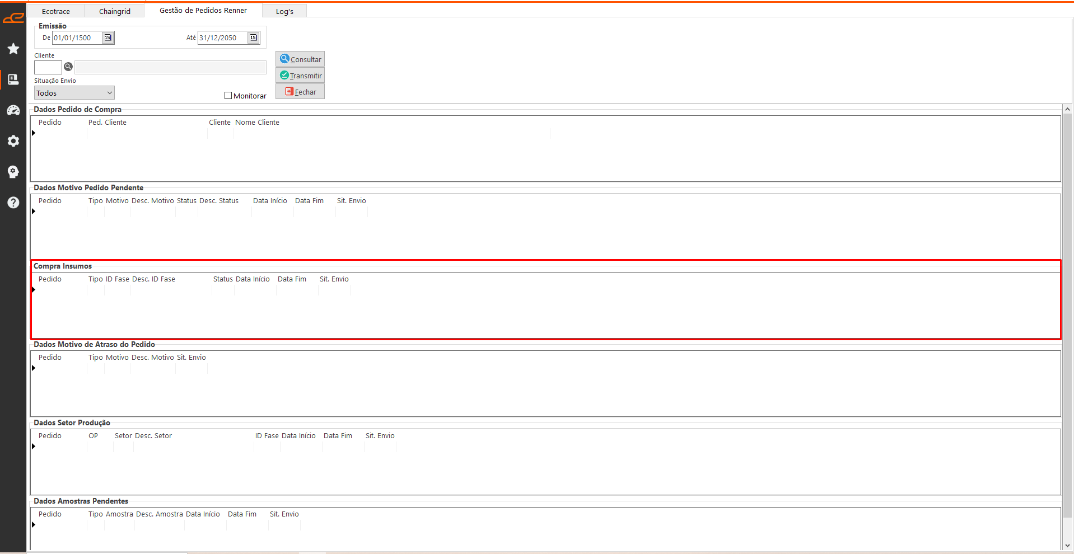
Task: Enable the Monitorar checkbox
Action: 228,96
